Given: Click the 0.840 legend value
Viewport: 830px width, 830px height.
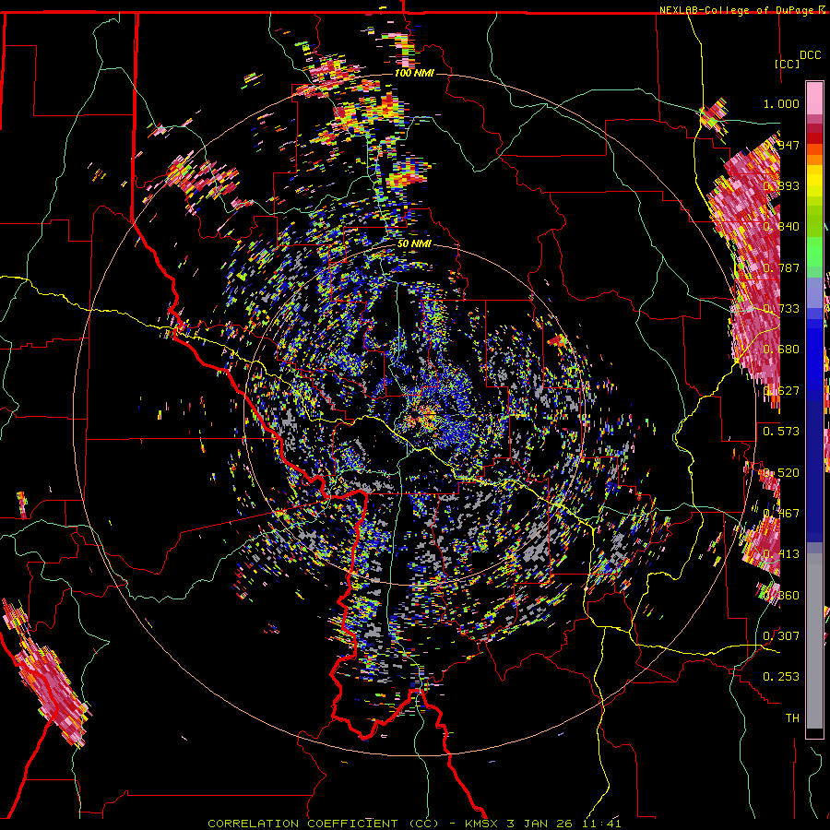Looking at the screenshot, I should tap(781, 226).
